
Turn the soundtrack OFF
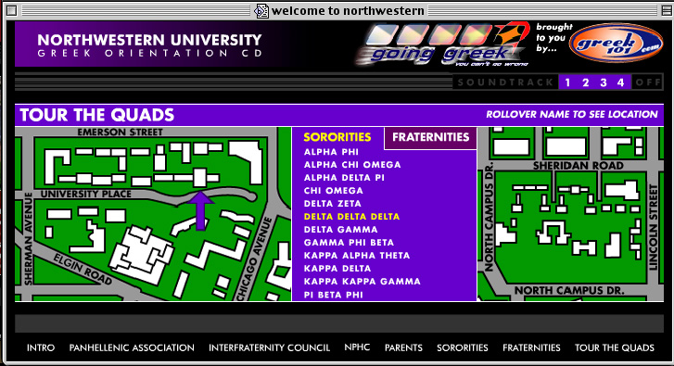647,82
